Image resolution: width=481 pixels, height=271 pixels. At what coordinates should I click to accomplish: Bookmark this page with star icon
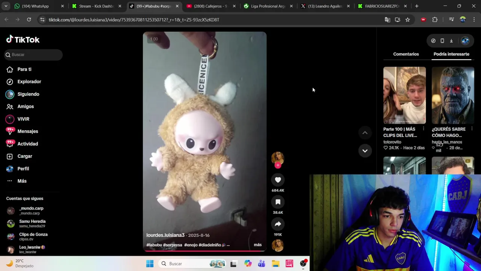tap(407, 20)
